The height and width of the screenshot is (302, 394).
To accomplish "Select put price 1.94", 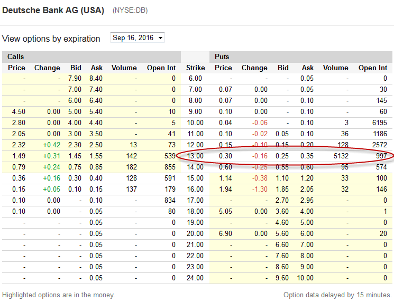I will pyautogui.click(x=225, y=189).
